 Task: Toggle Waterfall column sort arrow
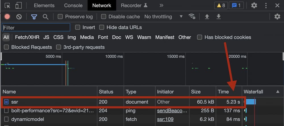click(x=278, y=92)
